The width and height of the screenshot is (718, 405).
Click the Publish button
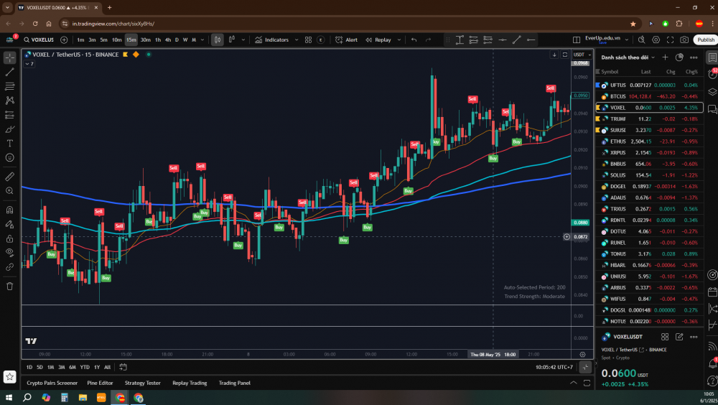tap(706, 40)
